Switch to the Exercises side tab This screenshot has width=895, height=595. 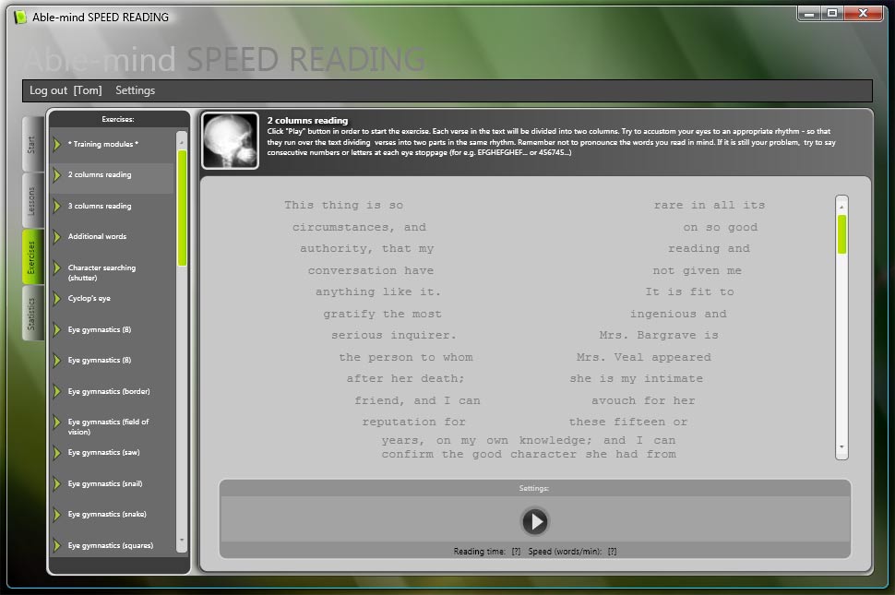pos(32,257)
